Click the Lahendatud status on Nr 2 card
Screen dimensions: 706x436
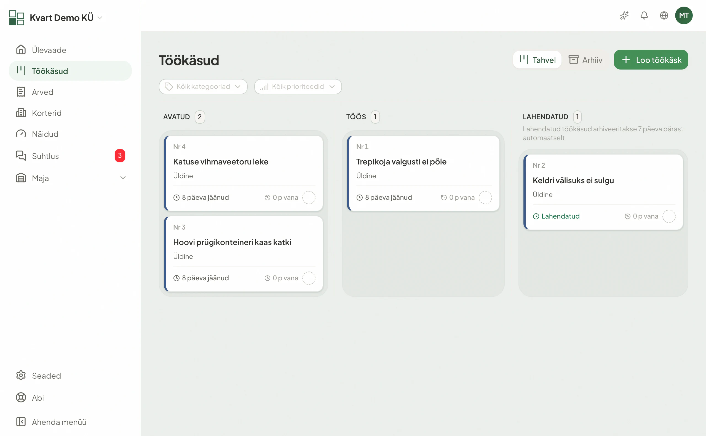(556, 216)
